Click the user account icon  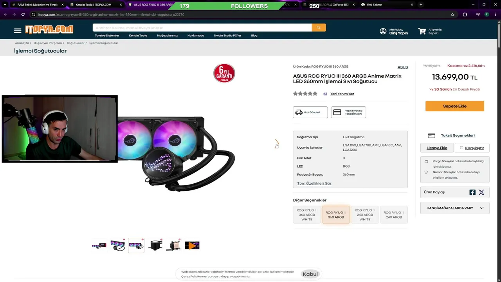383,31
